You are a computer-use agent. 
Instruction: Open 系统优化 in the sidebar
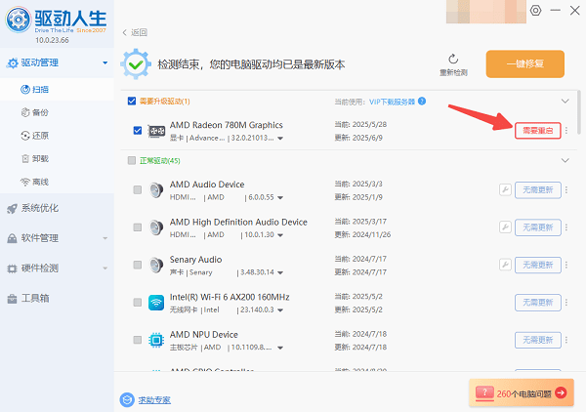(x=57, y=208)
